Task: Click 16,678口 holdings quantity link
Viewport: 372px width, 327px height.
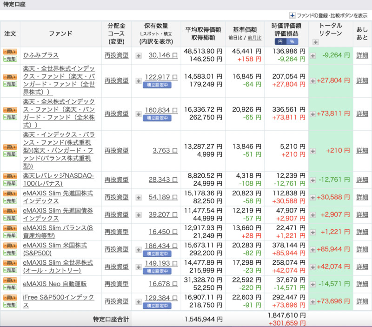Action: (x=163, y=284)
